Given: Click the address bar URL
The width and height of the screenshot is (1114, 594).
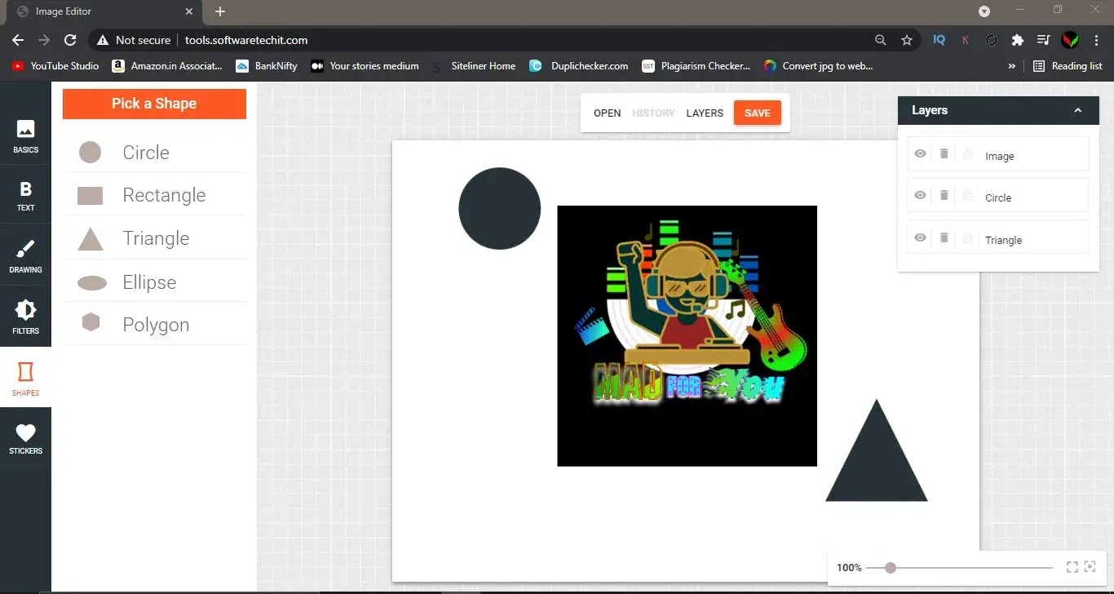Looking at the screenshot, I should point(246,40).
